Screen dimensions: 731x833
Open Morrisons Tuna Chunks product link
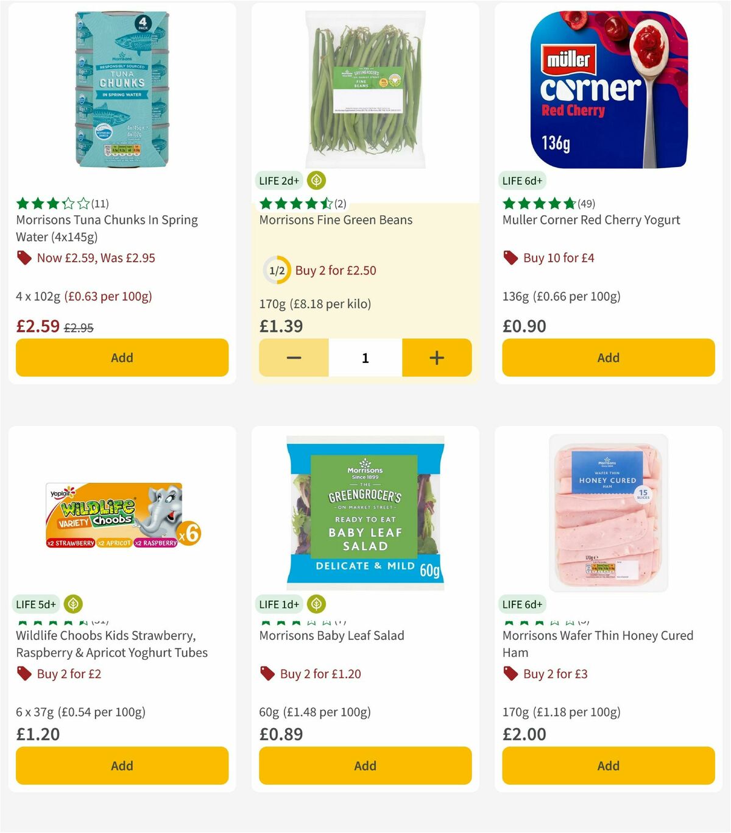pos(107,227)
